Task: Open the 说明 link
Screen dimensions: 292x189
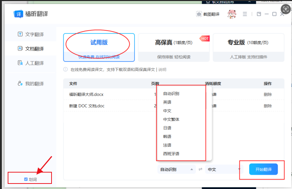Action: (x=162, y=69)
